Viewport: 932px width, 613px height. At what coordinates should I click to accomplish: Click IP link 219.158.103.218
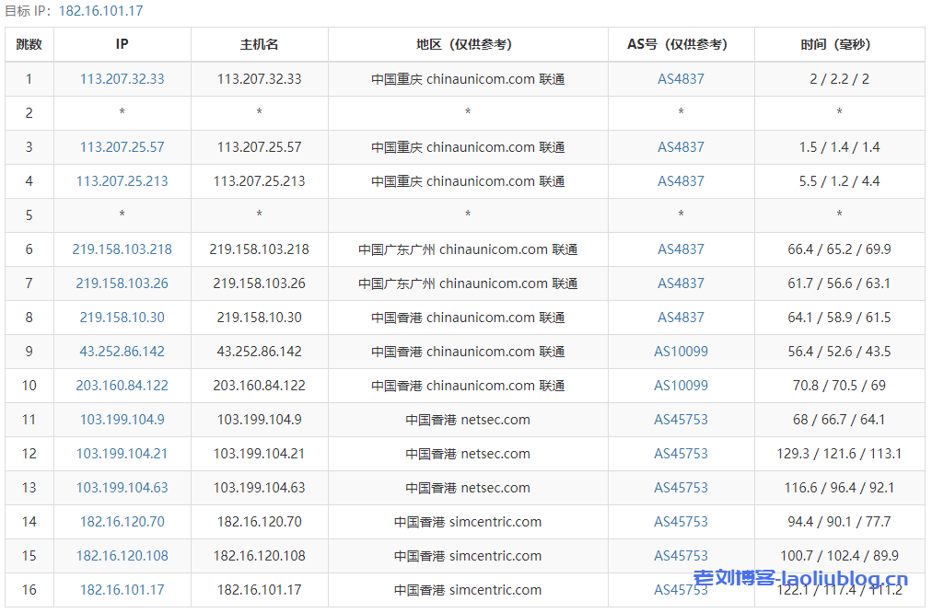pyautogui.click(x=122, y=249)
